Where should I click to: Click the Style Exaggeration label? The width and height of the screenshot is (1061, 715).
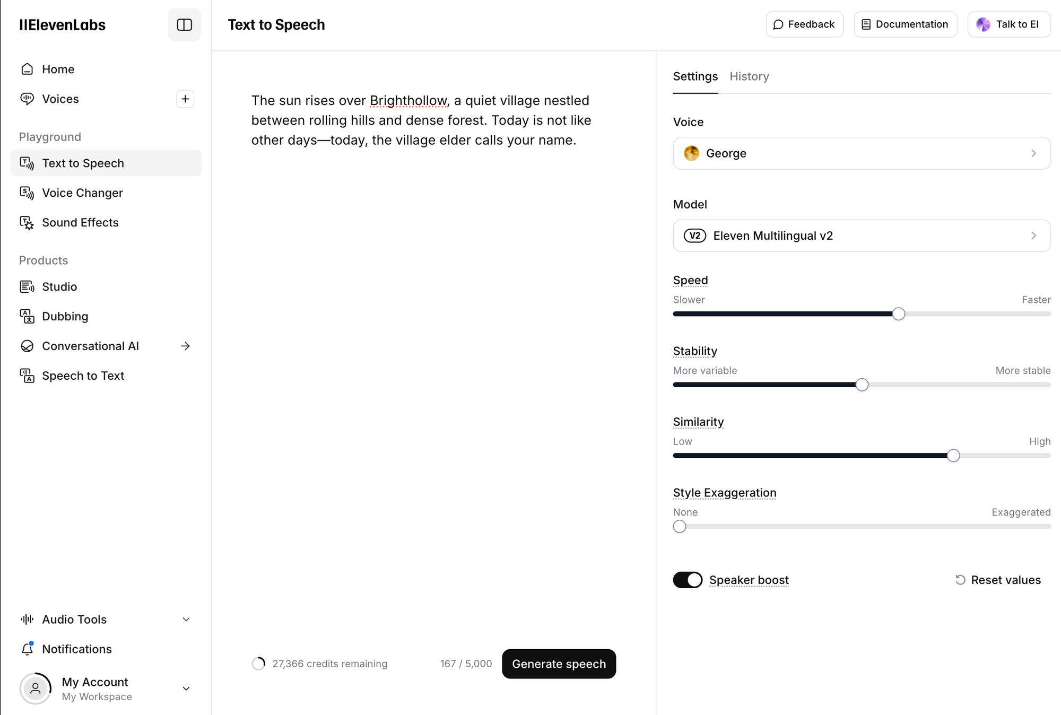coord(724,493)
